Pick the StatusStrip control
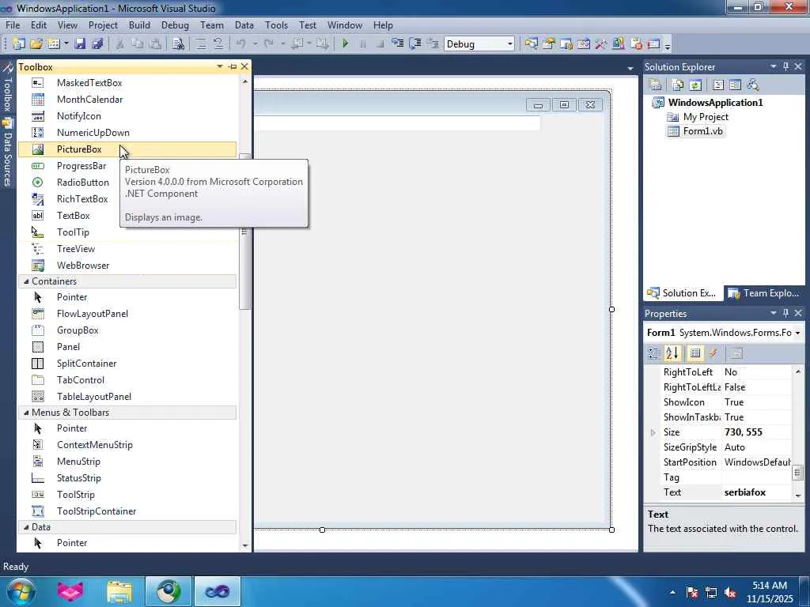 127,478
